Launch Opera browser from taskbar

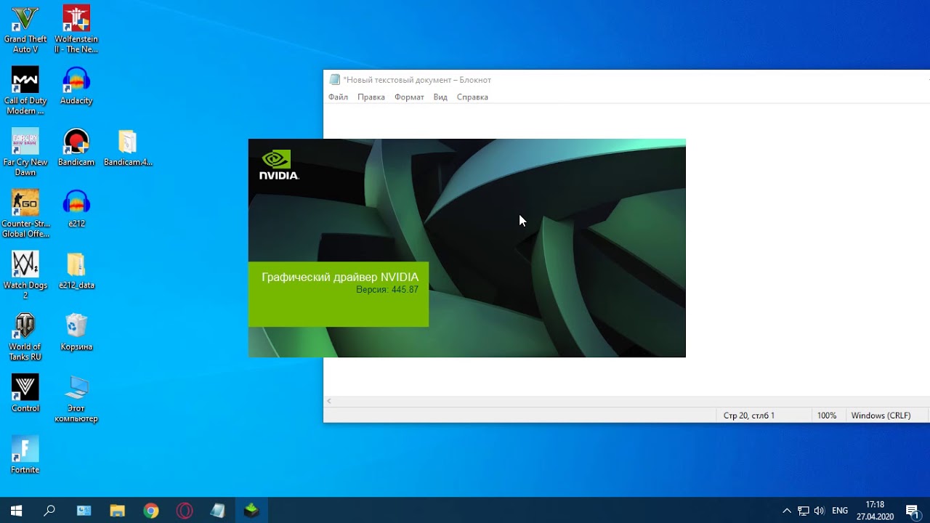[x=185, y=511]
